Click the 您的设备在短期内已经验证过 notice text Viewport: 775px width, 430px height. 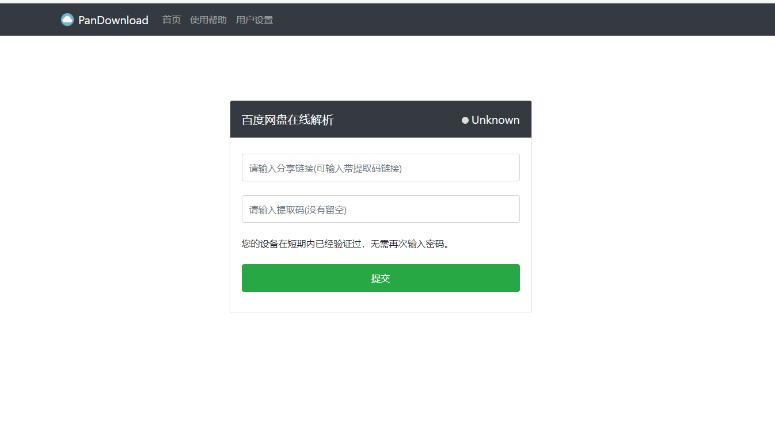345,244
